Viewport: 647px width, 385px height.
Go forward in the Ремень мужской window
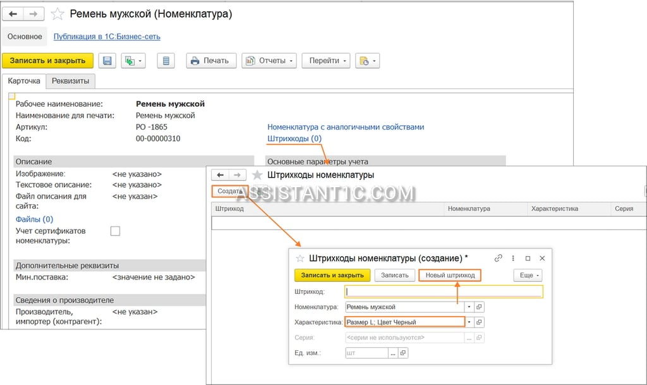33,14
